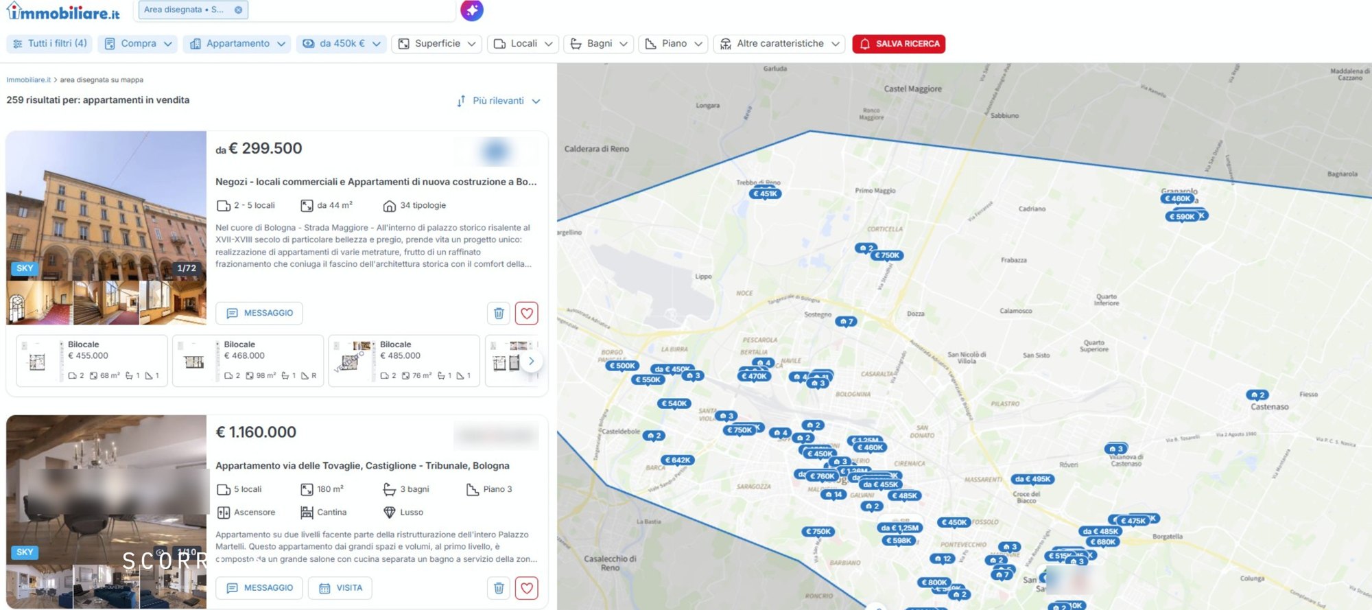Select the € 500K map price pin
This screenshot has height=610, width=1372.
(x=623, y=366)
